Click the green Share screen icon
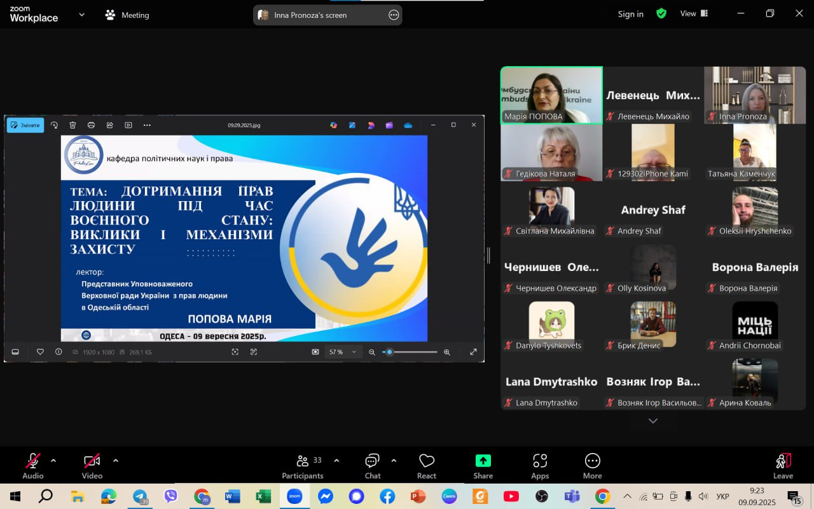The width and height of the screenshot is (814, 509). (483, 461)
